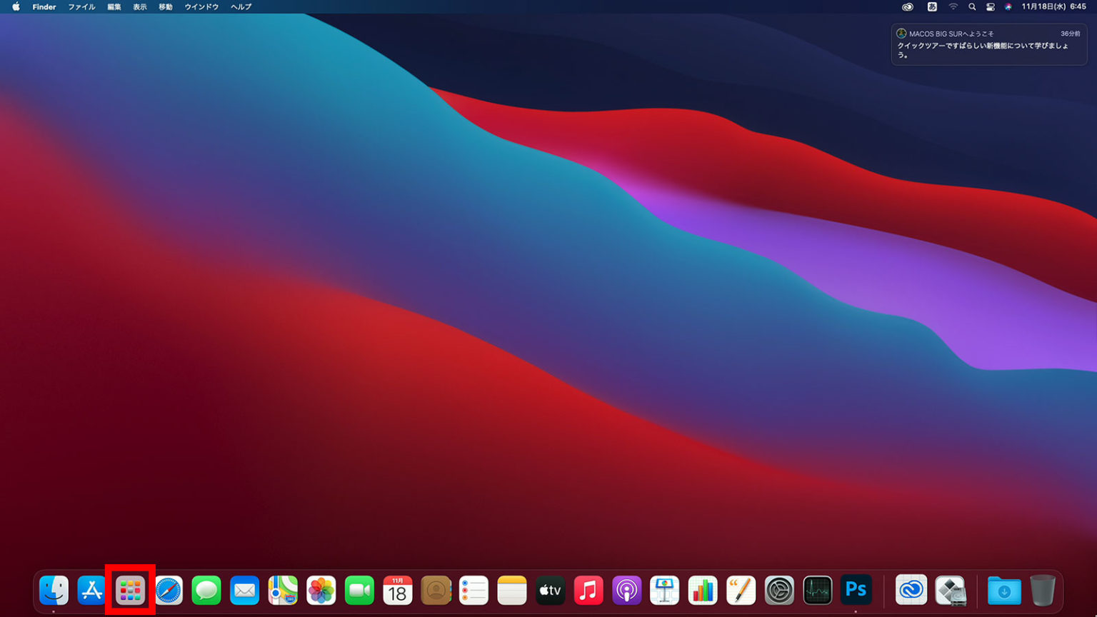Open the Photos app in the Dock
Screen dimensions: 1097x617
click(x=321, y=591)
